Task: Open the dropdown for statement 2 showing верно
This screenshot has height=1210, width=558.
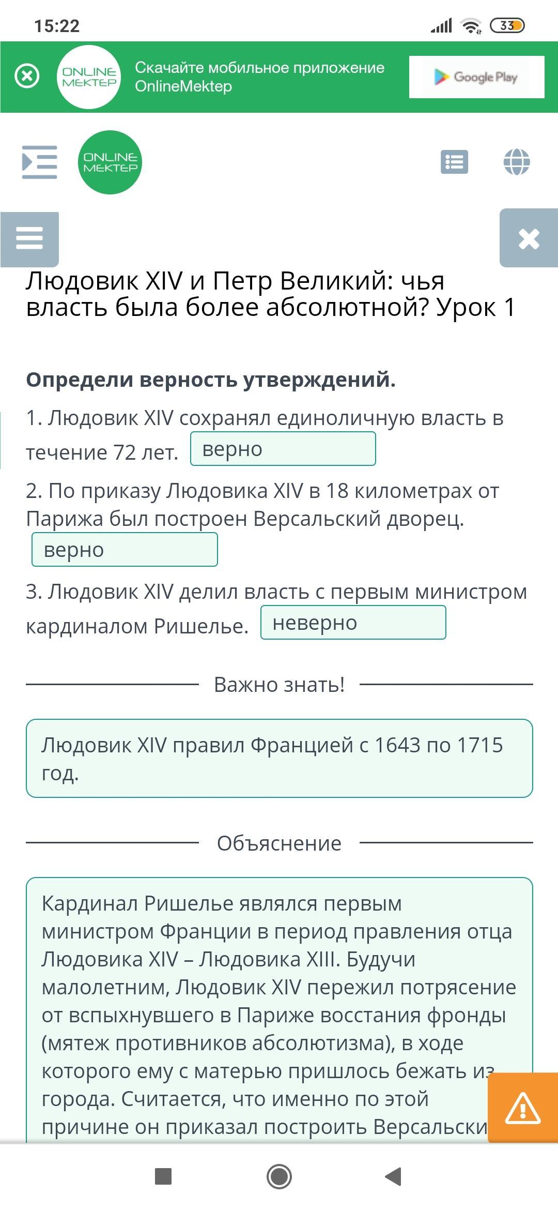Action: click(125, 549)
